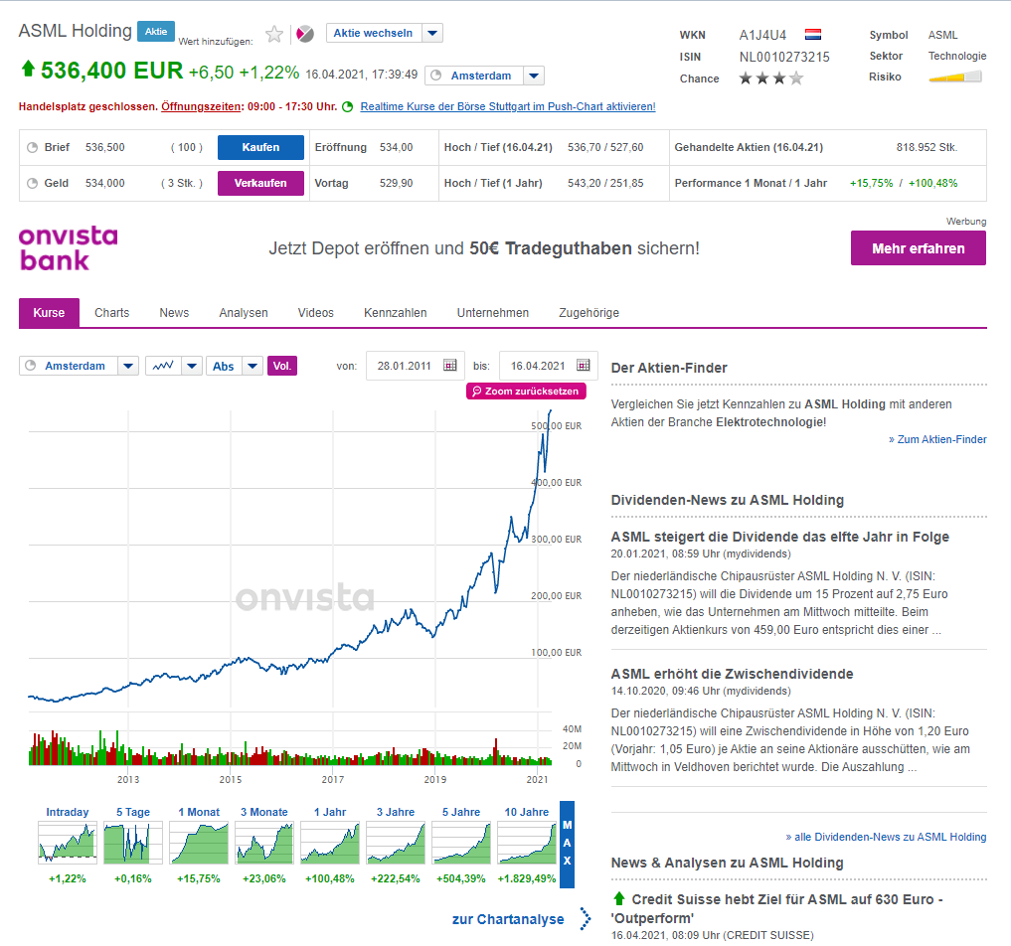Click the ISIN value NL0010273215
Image resolution: width=1011 pixels, height=946 pixels.
[x=784, y=57]
